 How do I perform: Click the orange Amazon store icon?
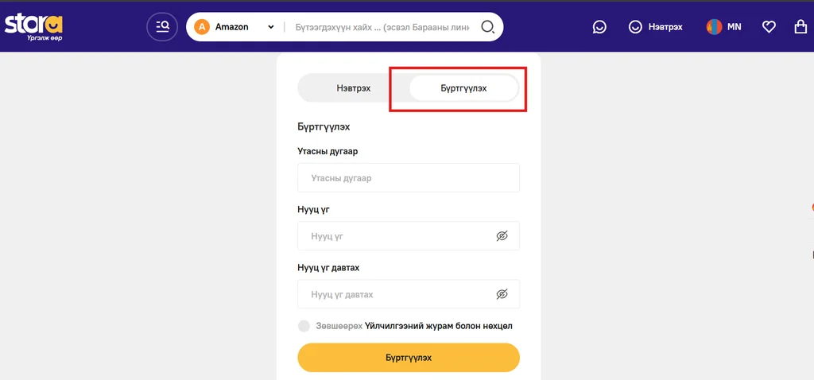pos(201,27)
